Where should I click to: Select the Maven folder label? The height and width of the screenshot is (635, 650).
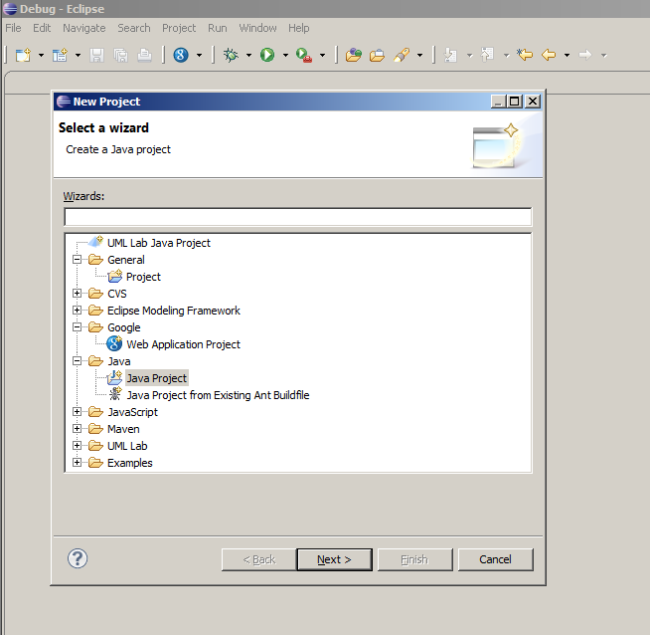123,429
